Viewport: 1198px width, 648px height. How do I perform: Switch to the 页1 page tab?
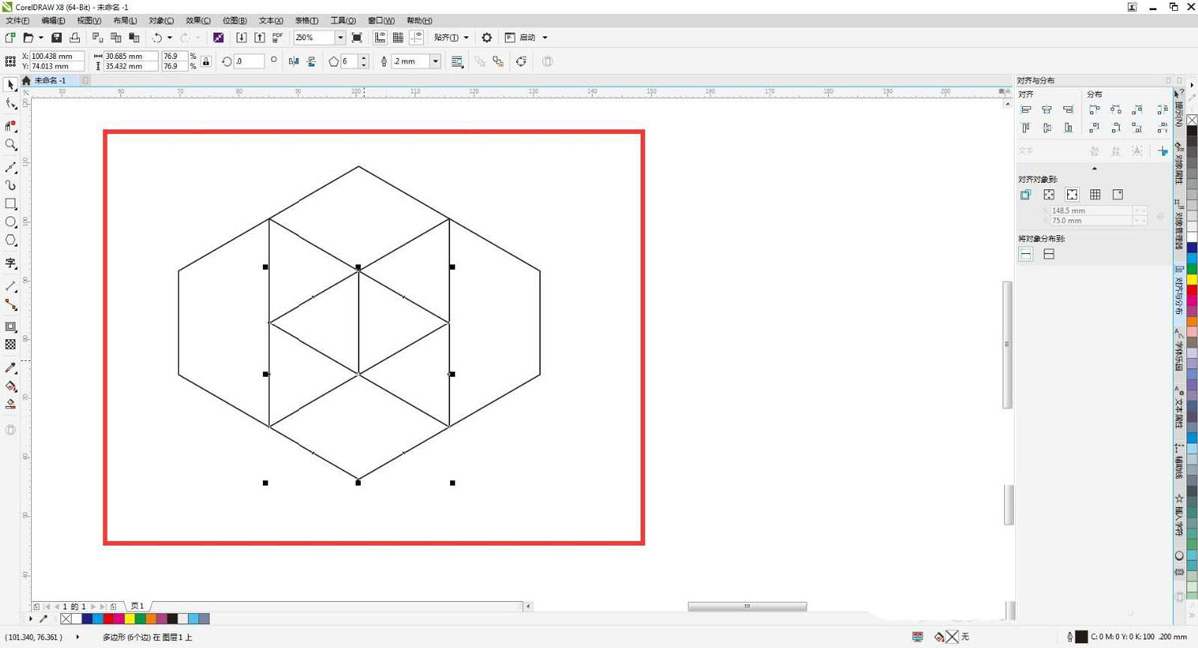tap(137, 606)
